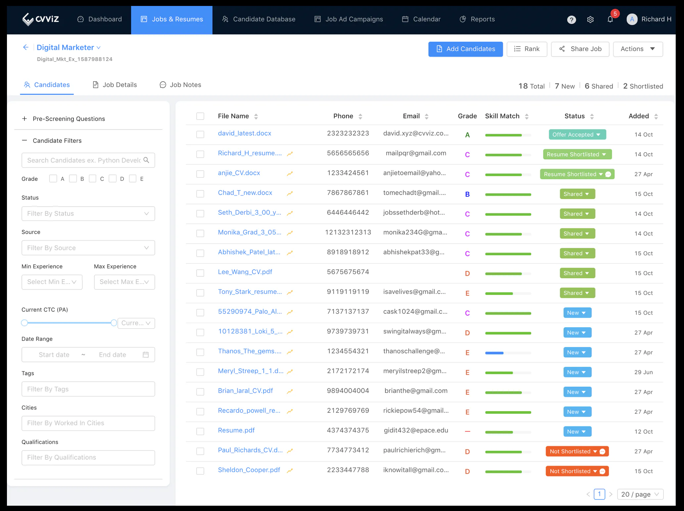Screen dimensions: 684x511
Task: Open the Filter By Status dropdown
Action: tap(88, 214)
